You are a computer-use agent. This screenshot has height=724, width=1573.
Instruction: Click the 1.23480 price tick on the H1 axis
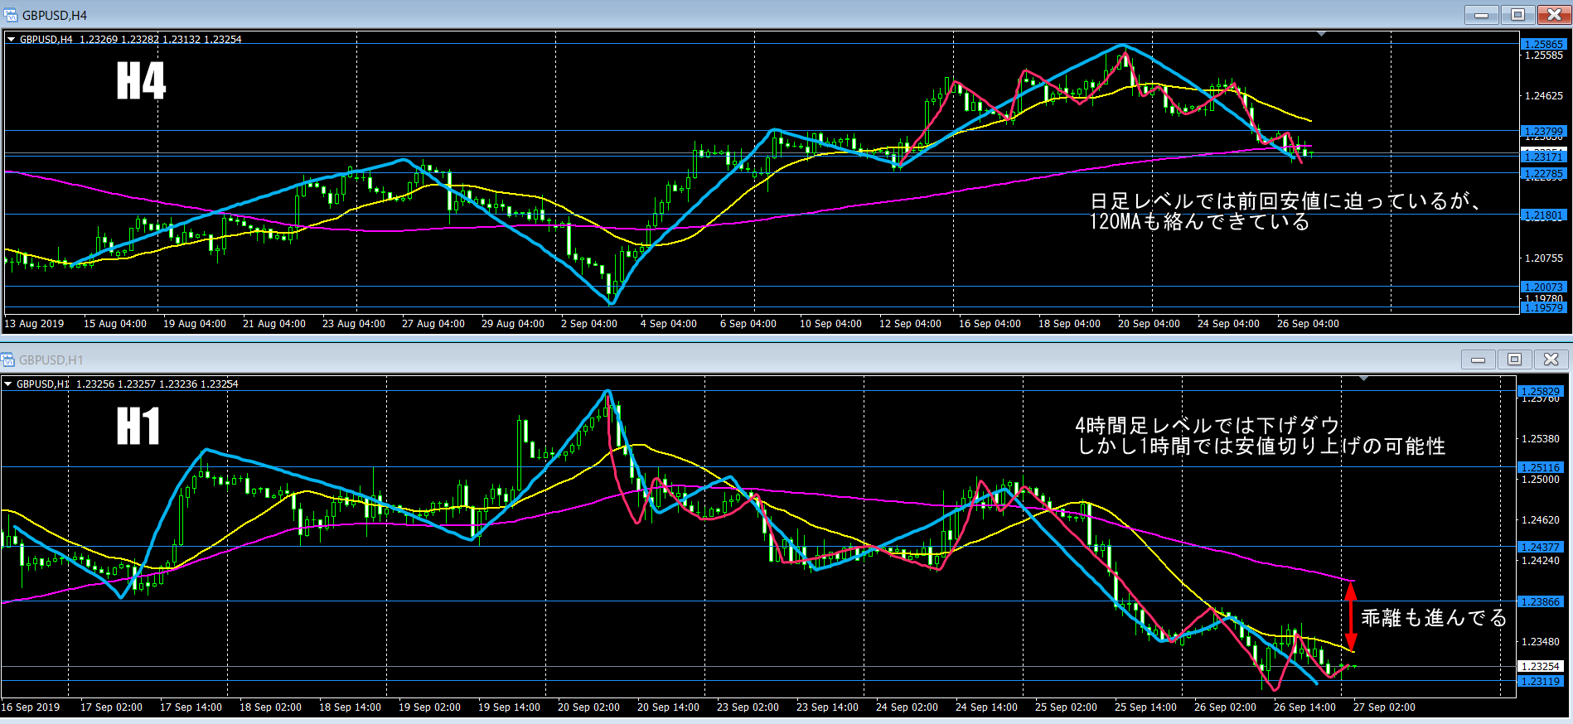1541,642
